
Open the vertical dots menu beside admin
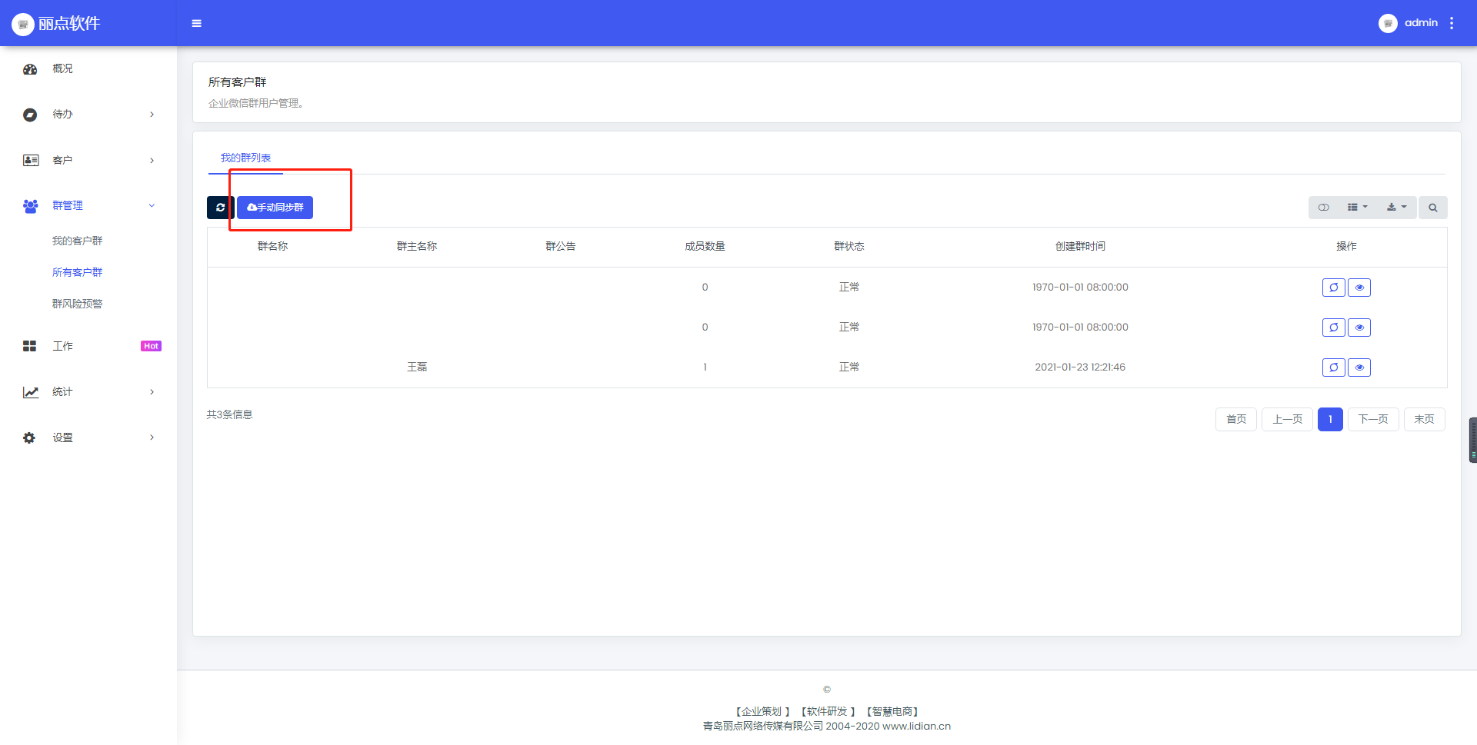pyautogui.click(x=1452, y=23)
